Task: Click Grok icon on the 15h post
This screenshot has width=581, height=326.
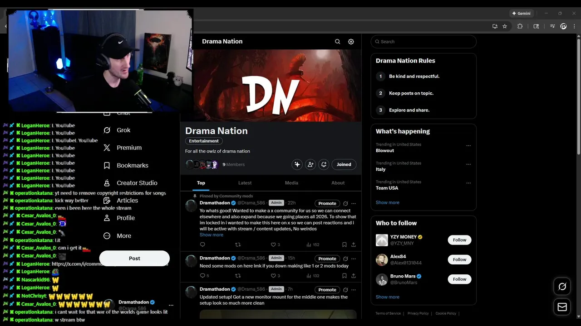Action: 345,259
